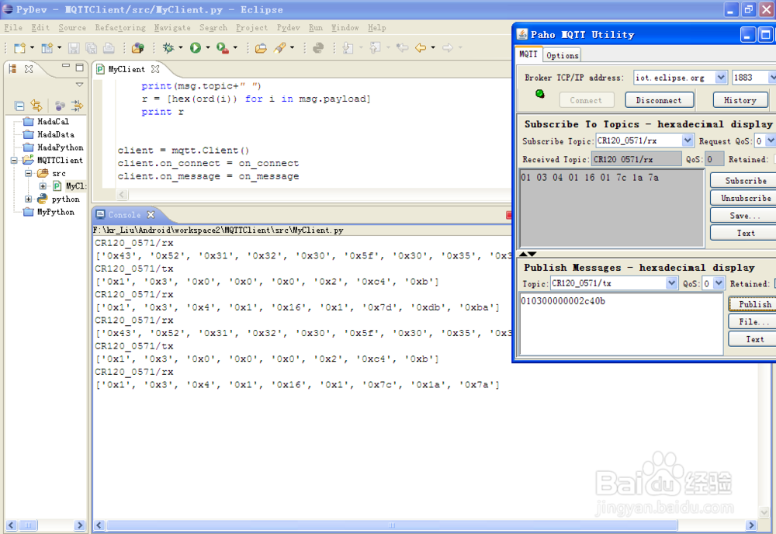776x534 pixels.
Task: Select the MQTT tab in Paho
Action: tap(528, 54)
